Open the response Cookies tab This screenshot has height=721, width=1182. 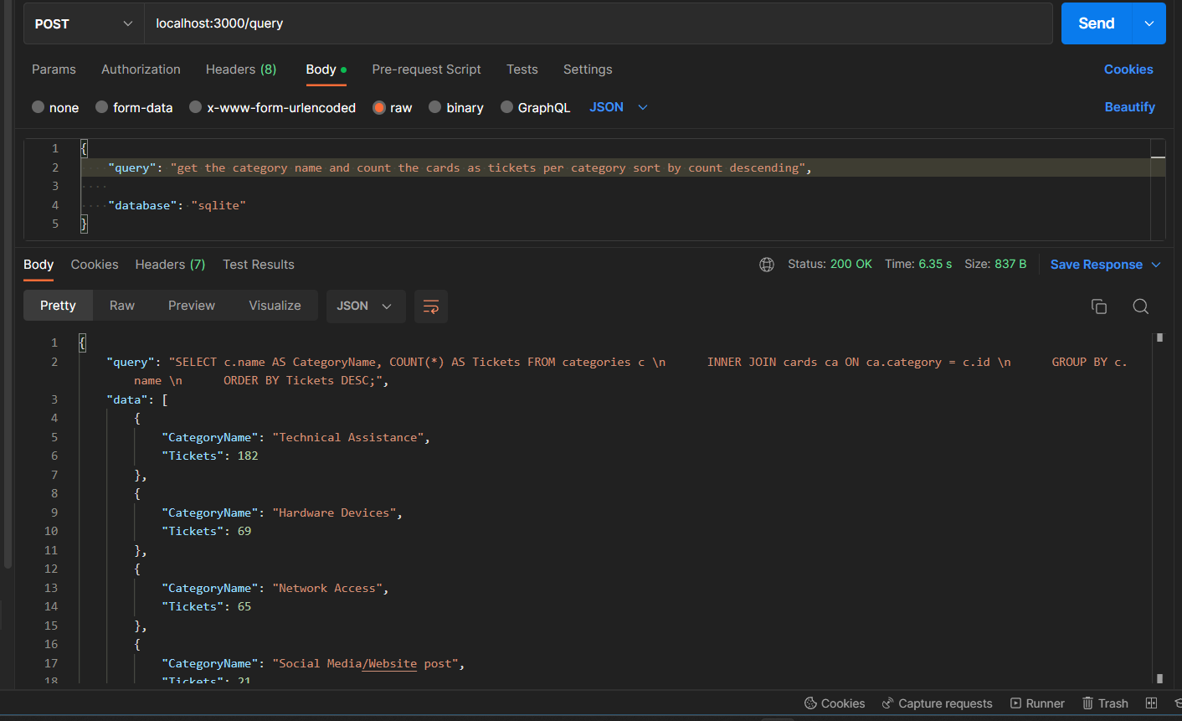click(95, 265)
